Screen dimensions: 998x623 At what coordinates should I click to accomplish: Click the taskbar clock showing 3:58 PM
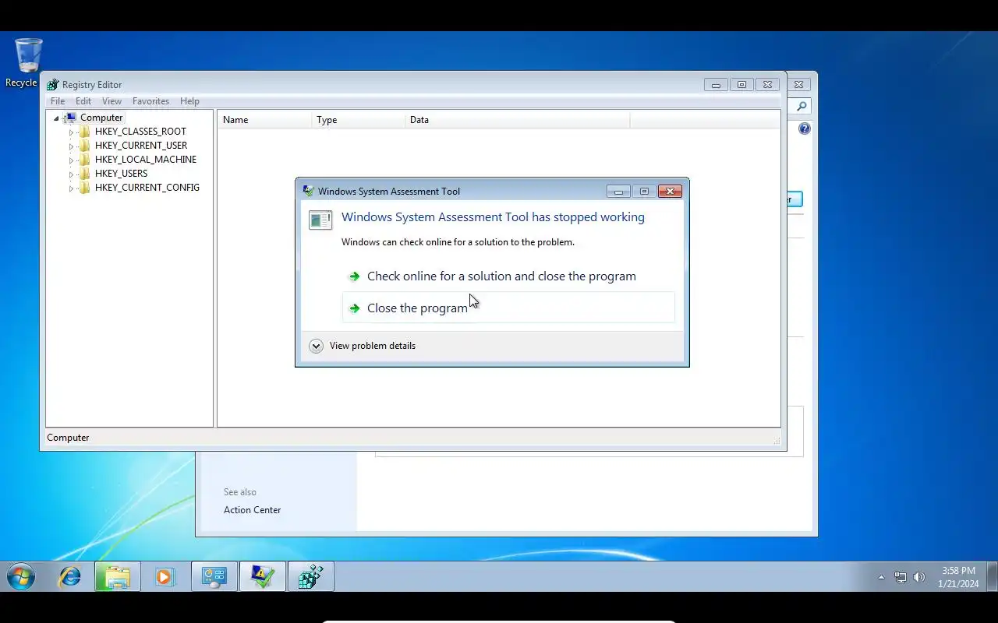[x=958, y=577]
